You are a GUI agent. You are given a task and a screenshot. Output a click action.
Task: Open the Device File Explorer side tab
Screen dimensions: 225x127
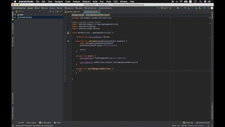[x=212, y=111]
